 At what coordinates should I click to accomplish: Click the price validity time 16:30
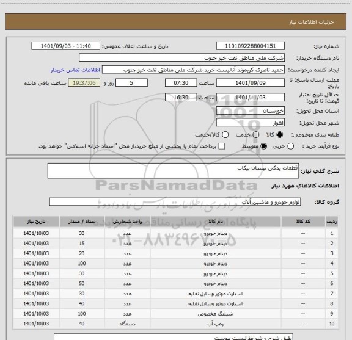click(181, 97)
